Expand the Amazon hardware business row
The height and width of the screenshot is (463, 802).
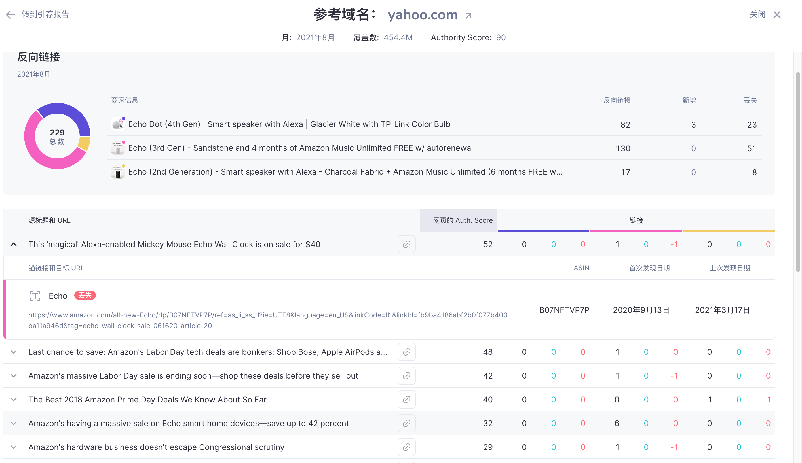pyautogui.click(x=14, y=447)
